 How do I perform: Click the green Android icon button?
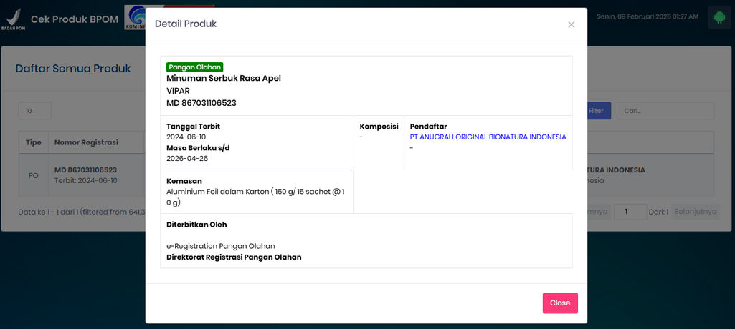coord(718,17)
